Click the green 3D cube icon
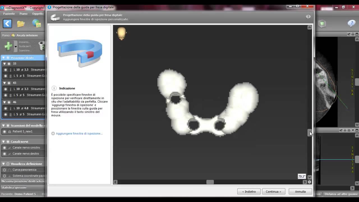This screenshot has width=359, height=202. 322,24
